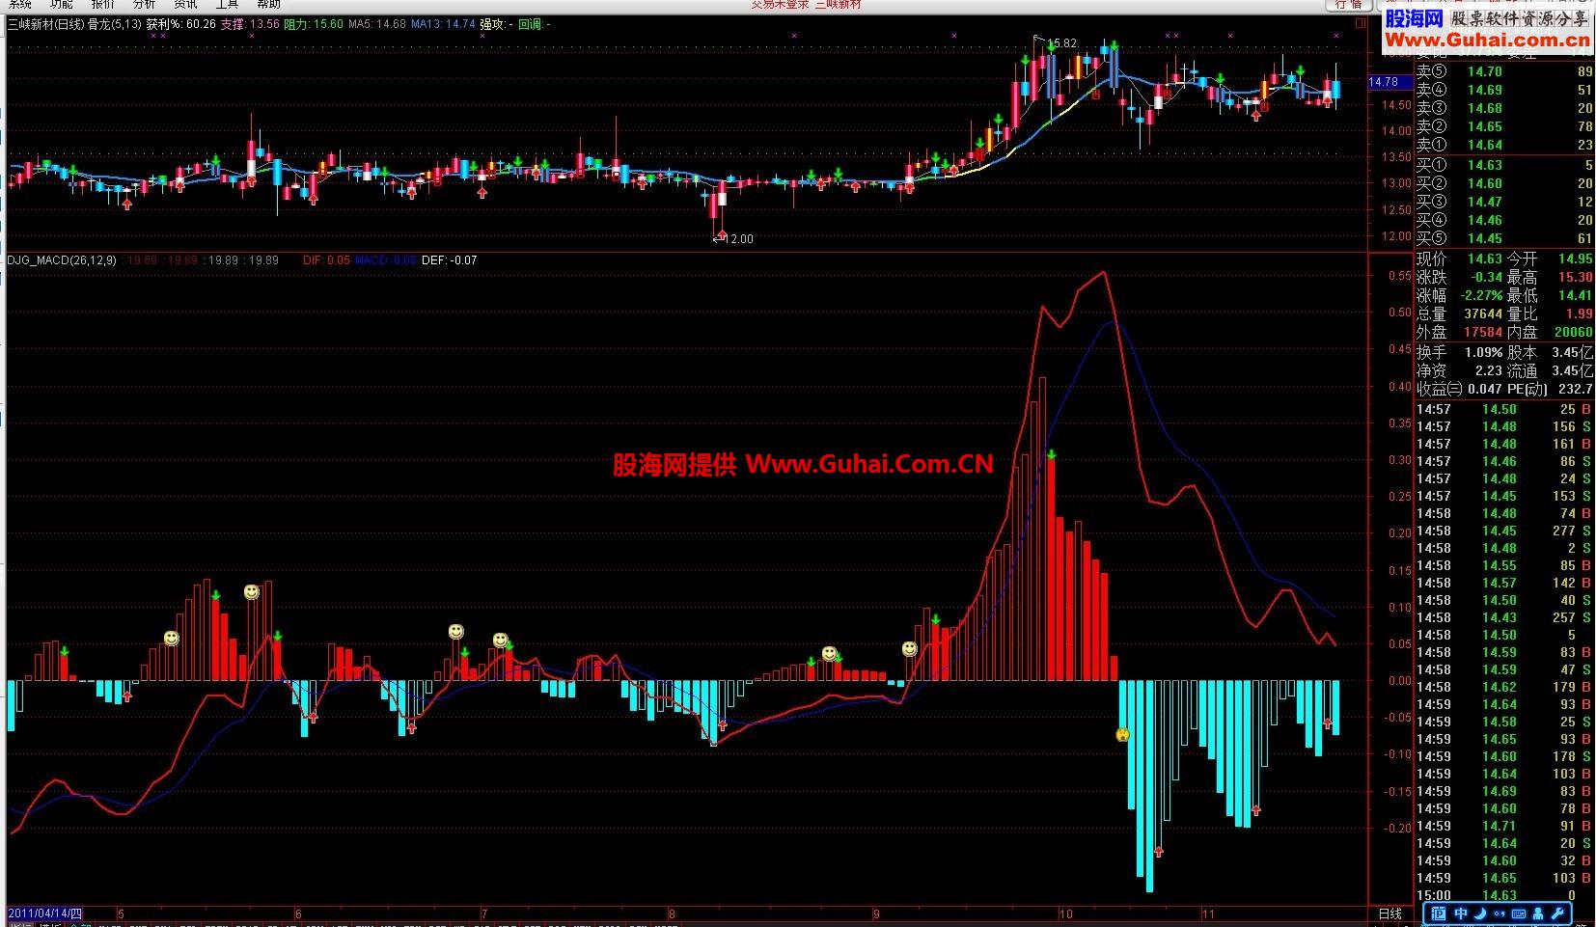Click the 行情 button at top right
The width and height of the screenshot is (1596, 927).
pos(1349,4)
